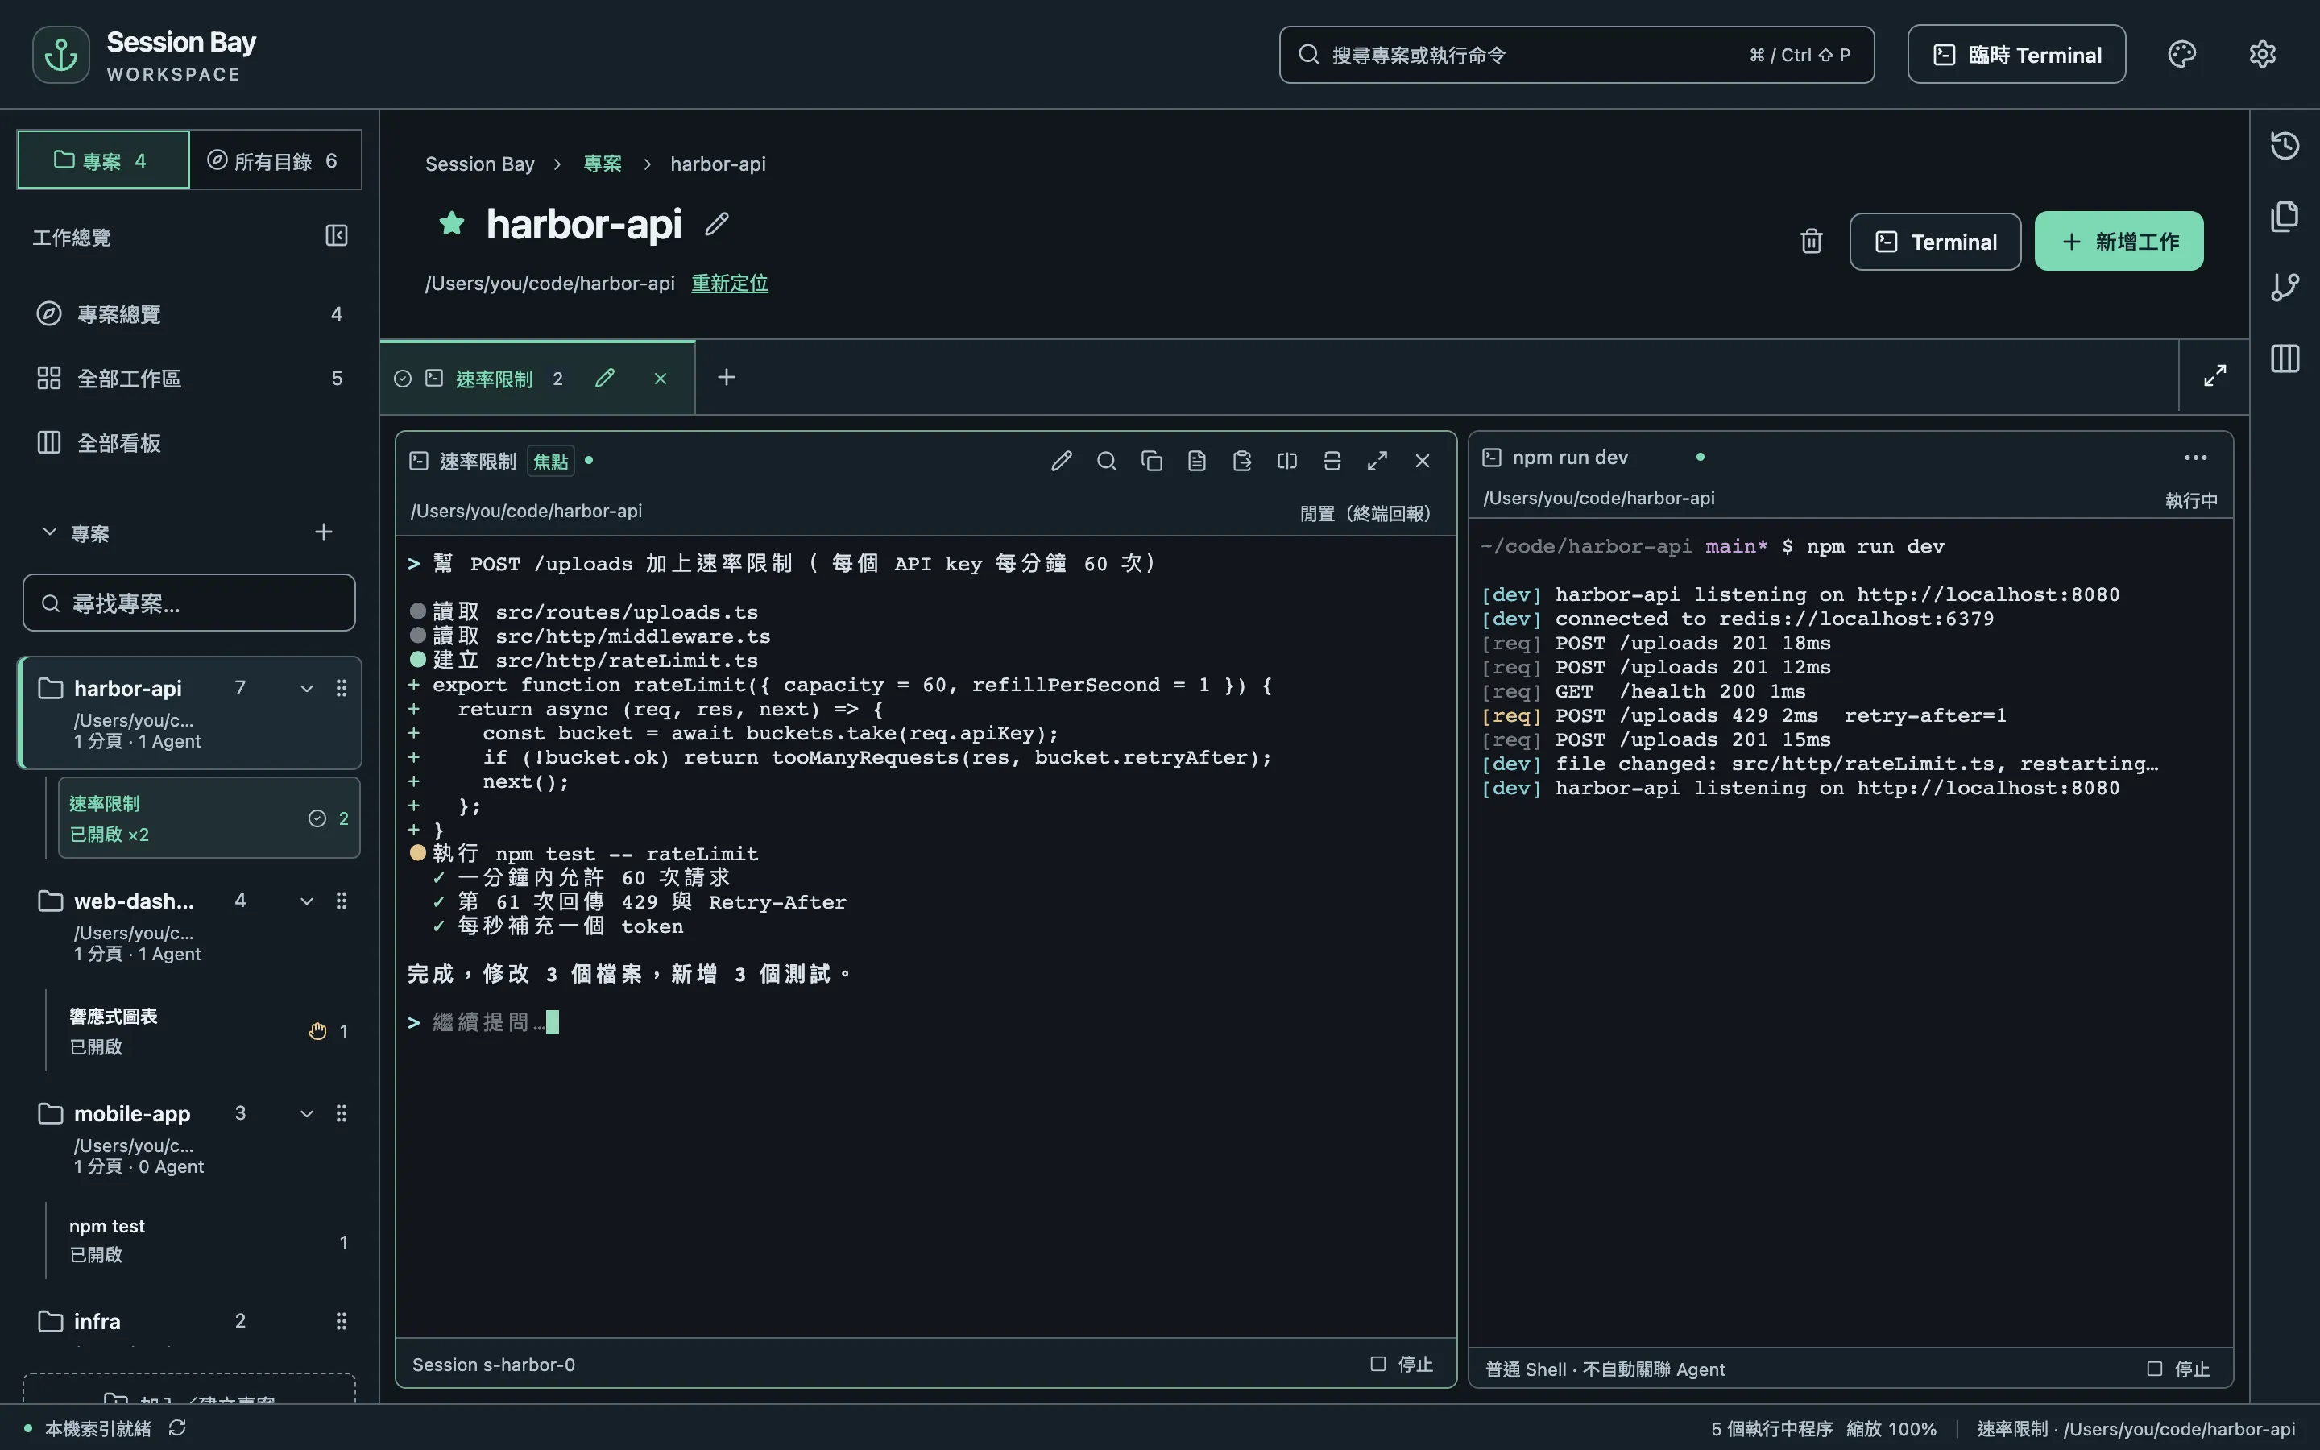Click the 重新定位 link
2320x1450 pixels.
(730, 284)
